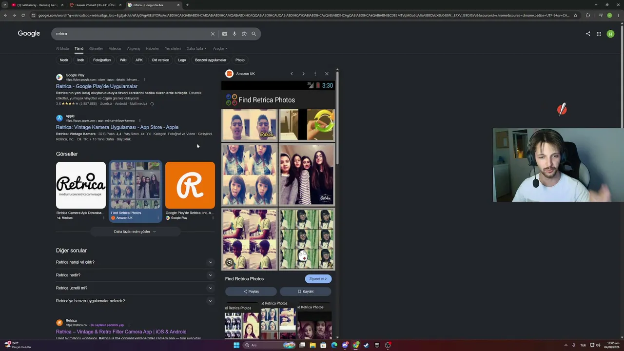Search inside image with the lens icon
This screenshot has width=624, height=351.
tap(229, 262)
